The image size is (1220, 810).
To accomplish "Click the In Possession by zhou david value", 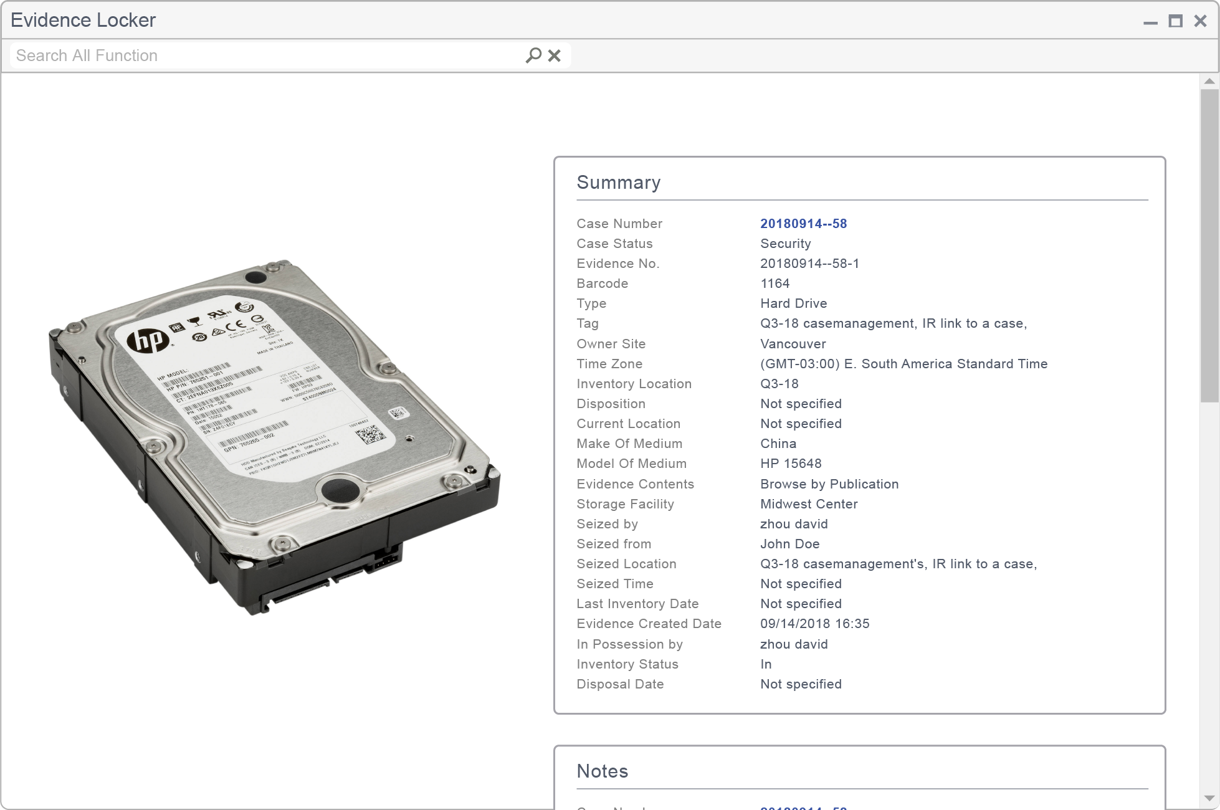I will coord(794,644).
